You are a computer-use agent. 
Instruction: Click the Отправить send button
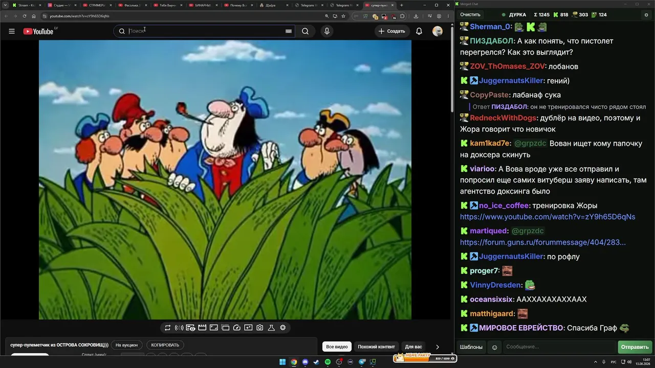pyautogui.click(x=635, y=347)
